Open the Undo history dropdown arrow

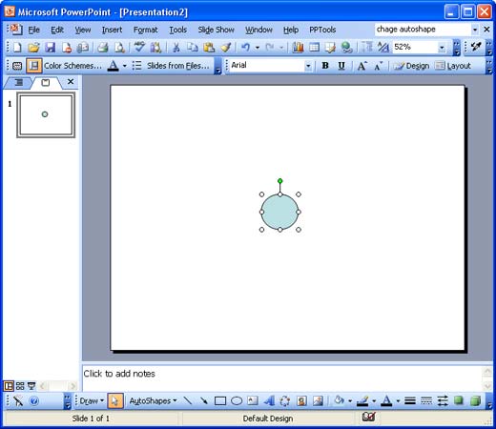[258, 48]
